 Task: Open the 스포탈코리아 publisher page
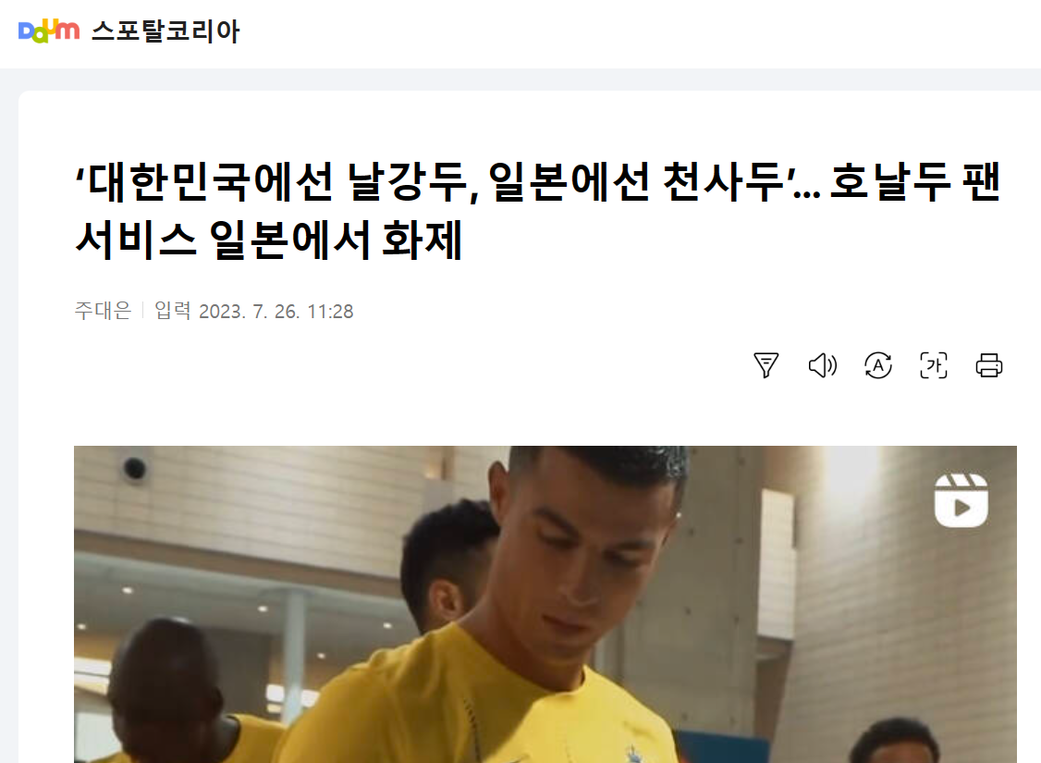[165, 31]
